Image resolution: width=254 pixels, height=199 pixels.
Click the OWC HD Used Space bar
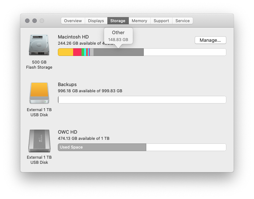(102, 147)
